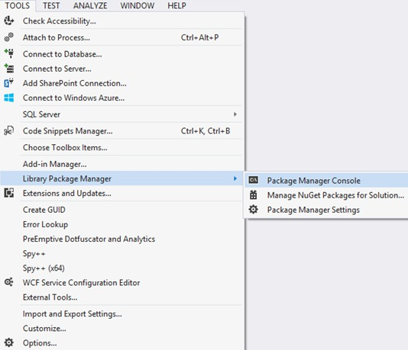This screenshot has height=350, width=408.
Task: Expand the SQL Server submenu arrow
Action: point(235,114)
